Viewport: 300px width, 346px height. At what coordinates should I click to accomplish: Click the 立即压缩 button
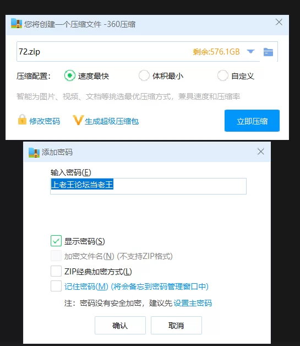pos(252,121)
